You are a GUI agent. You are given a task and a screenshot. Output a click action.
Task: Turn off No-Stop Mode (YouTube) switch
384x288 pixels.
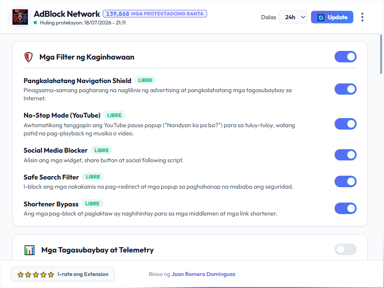(x=345, y=124)
